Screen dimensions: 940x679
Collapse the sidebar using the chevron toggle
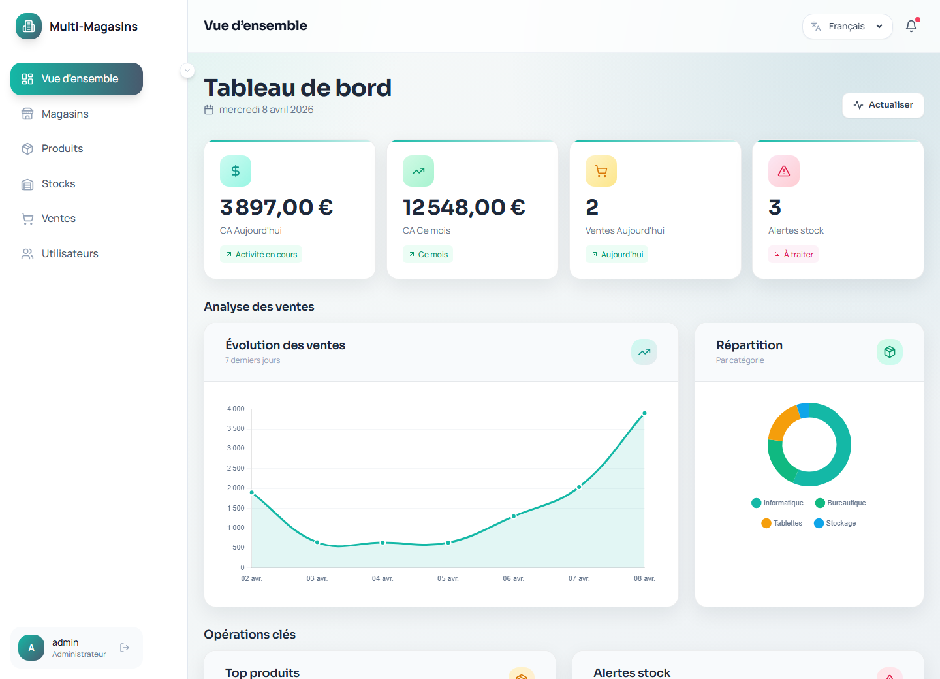pyautogui.click(x=187, y=71)
